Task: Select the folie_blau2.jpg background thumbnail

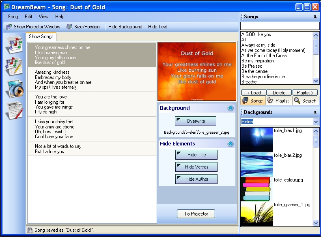Action: click(257, 164)
